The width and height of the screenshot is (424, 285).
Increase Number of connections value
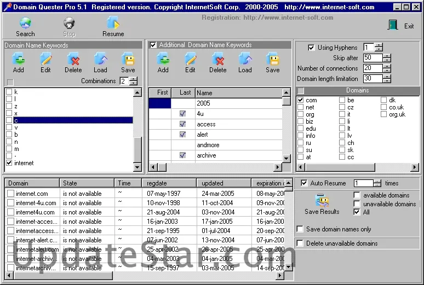pos(387,66)
